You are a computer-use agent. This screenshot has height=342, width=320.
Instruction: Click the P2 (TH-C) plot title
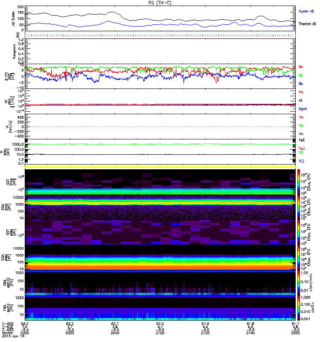(161, 3)
